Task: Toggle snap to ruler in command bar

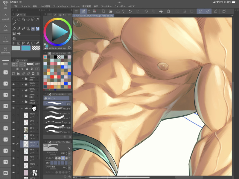Action: 201,11
